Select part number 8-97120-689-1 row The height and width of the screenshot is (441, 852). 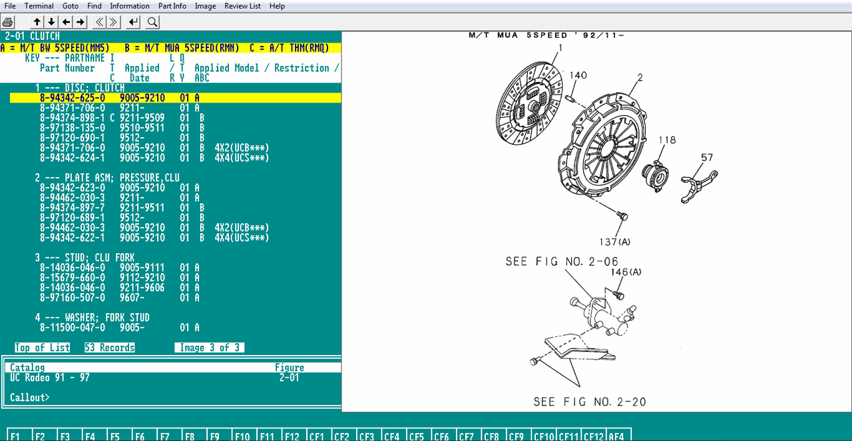(122, 218)
